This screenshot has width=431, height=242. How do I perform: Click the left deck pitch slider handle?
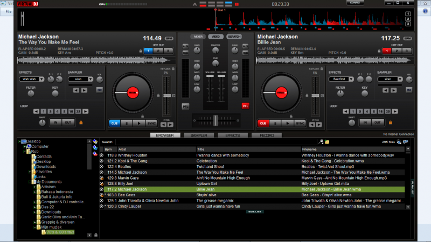(x=167, y=96)
